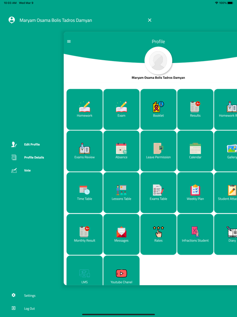Open the Diary tile

click(226, 234)
